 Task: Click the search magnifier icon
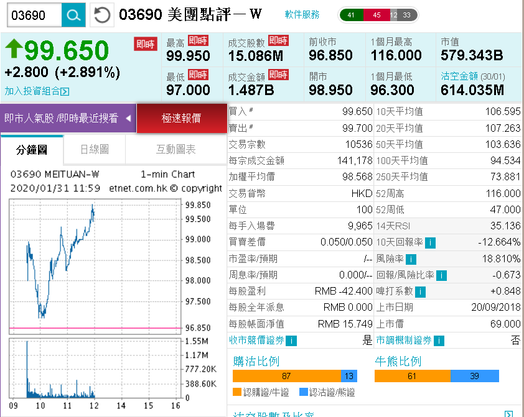coord(73,15)
